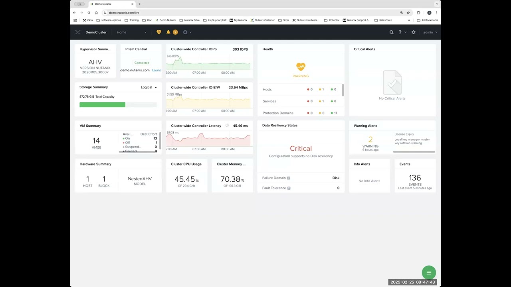511x287 pixels.
Task: Open Chrome three-dot menu
Action: coord(437,13)
